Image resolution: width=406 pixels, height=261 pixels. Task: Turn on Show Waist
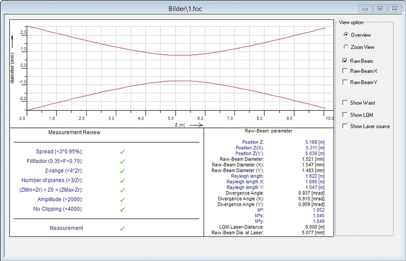[x=346, y=103]
